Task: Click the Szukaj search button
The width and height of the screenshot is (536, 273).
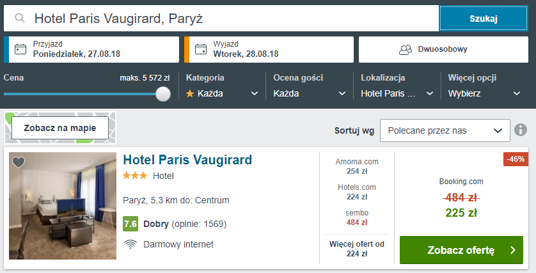Action: tap(484, 18)
